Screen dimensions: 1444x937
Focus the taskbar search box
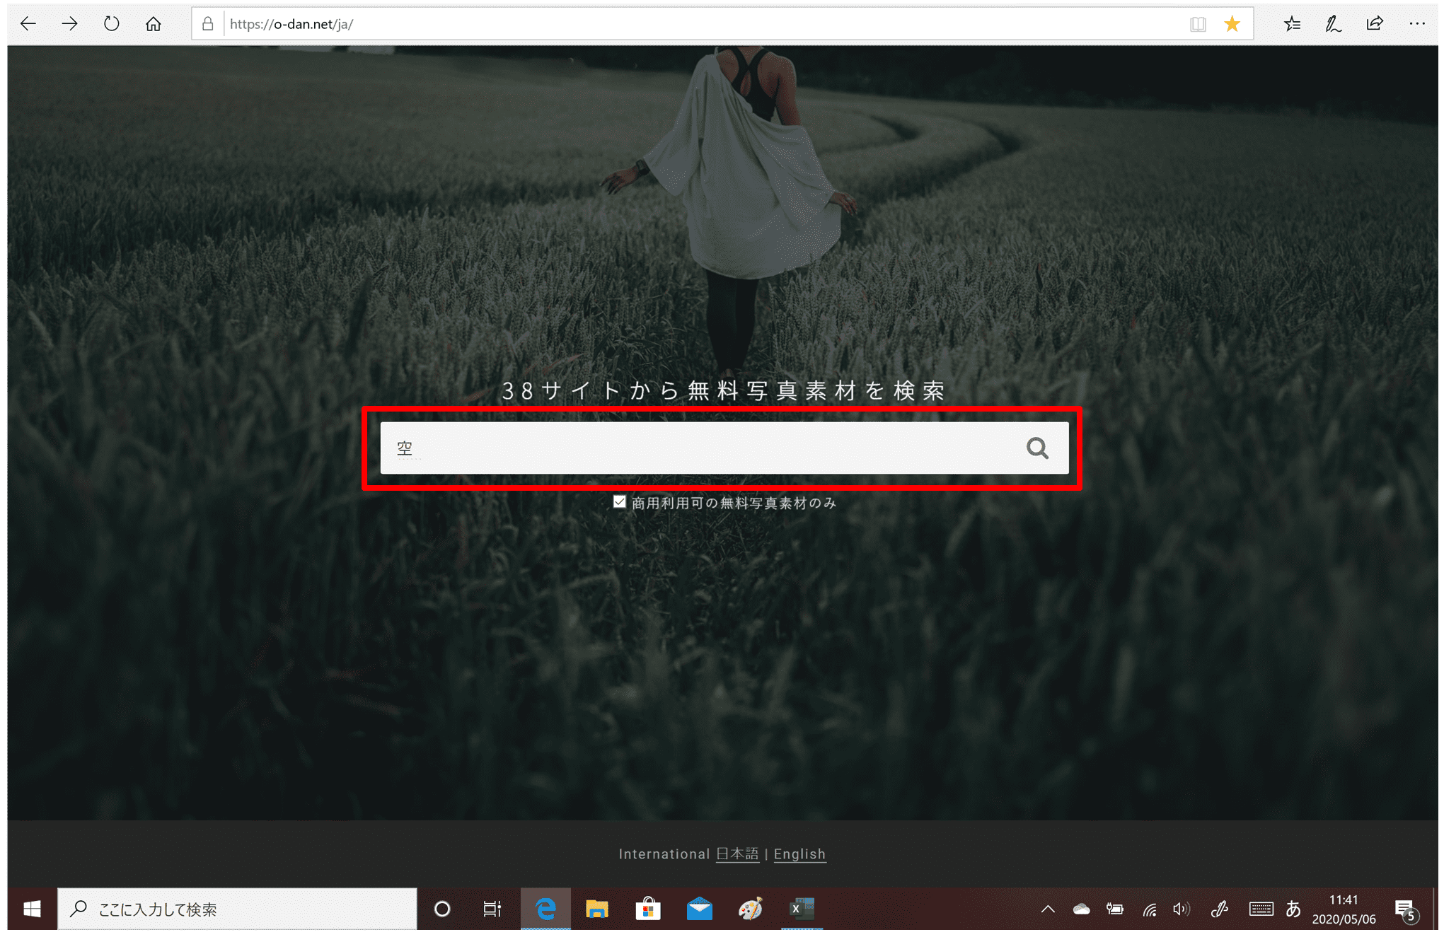tap(237, 909)
